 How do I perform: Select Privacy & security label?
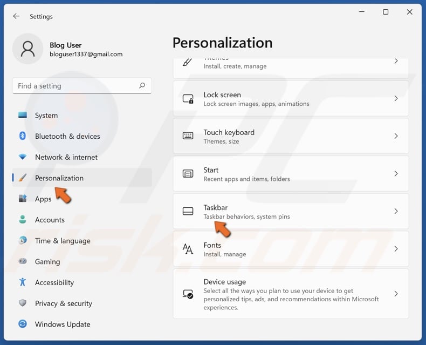pyautogui.click(x=64, y=303)
